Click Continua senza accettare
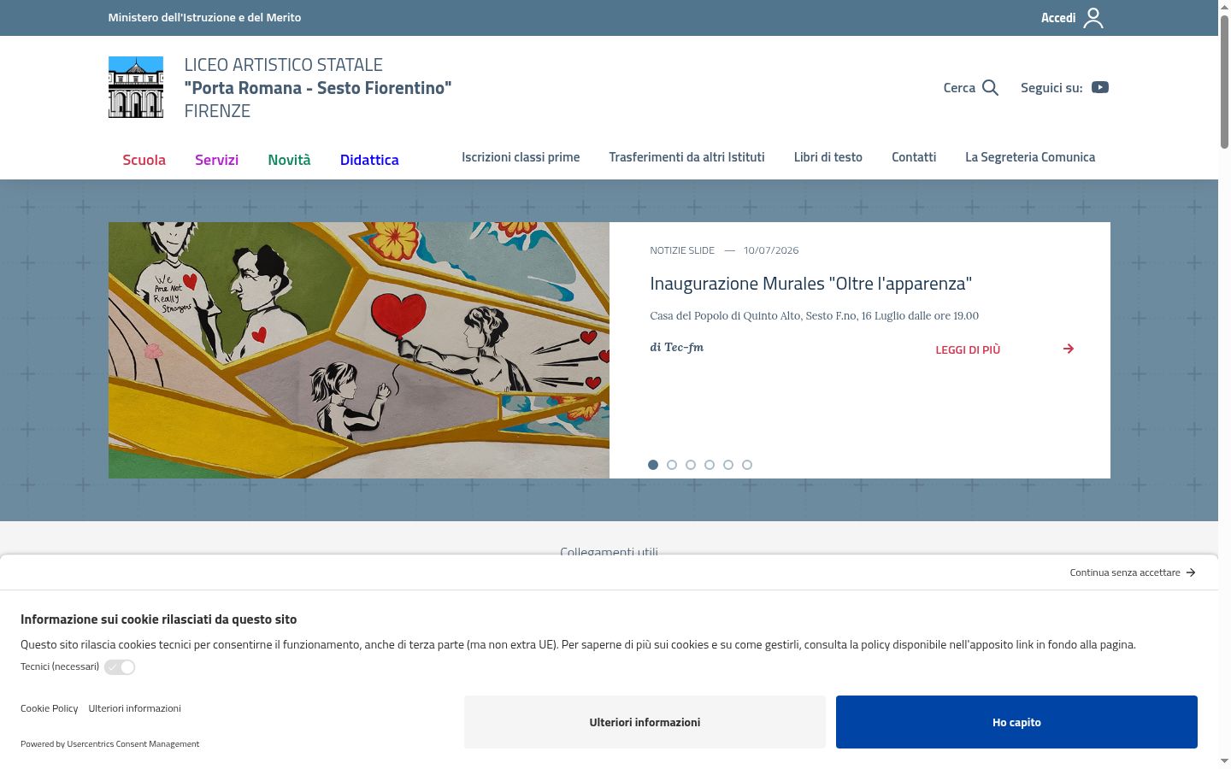The width and height of the screenshot is (1231, 769). tap(1125, 572)
